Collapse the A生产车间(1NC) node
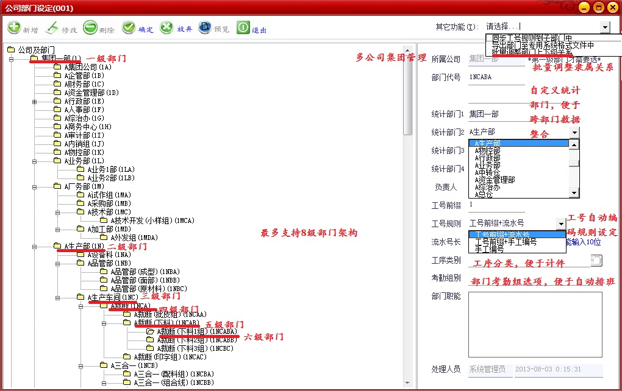Screen dimensions: 622x391 57,297
